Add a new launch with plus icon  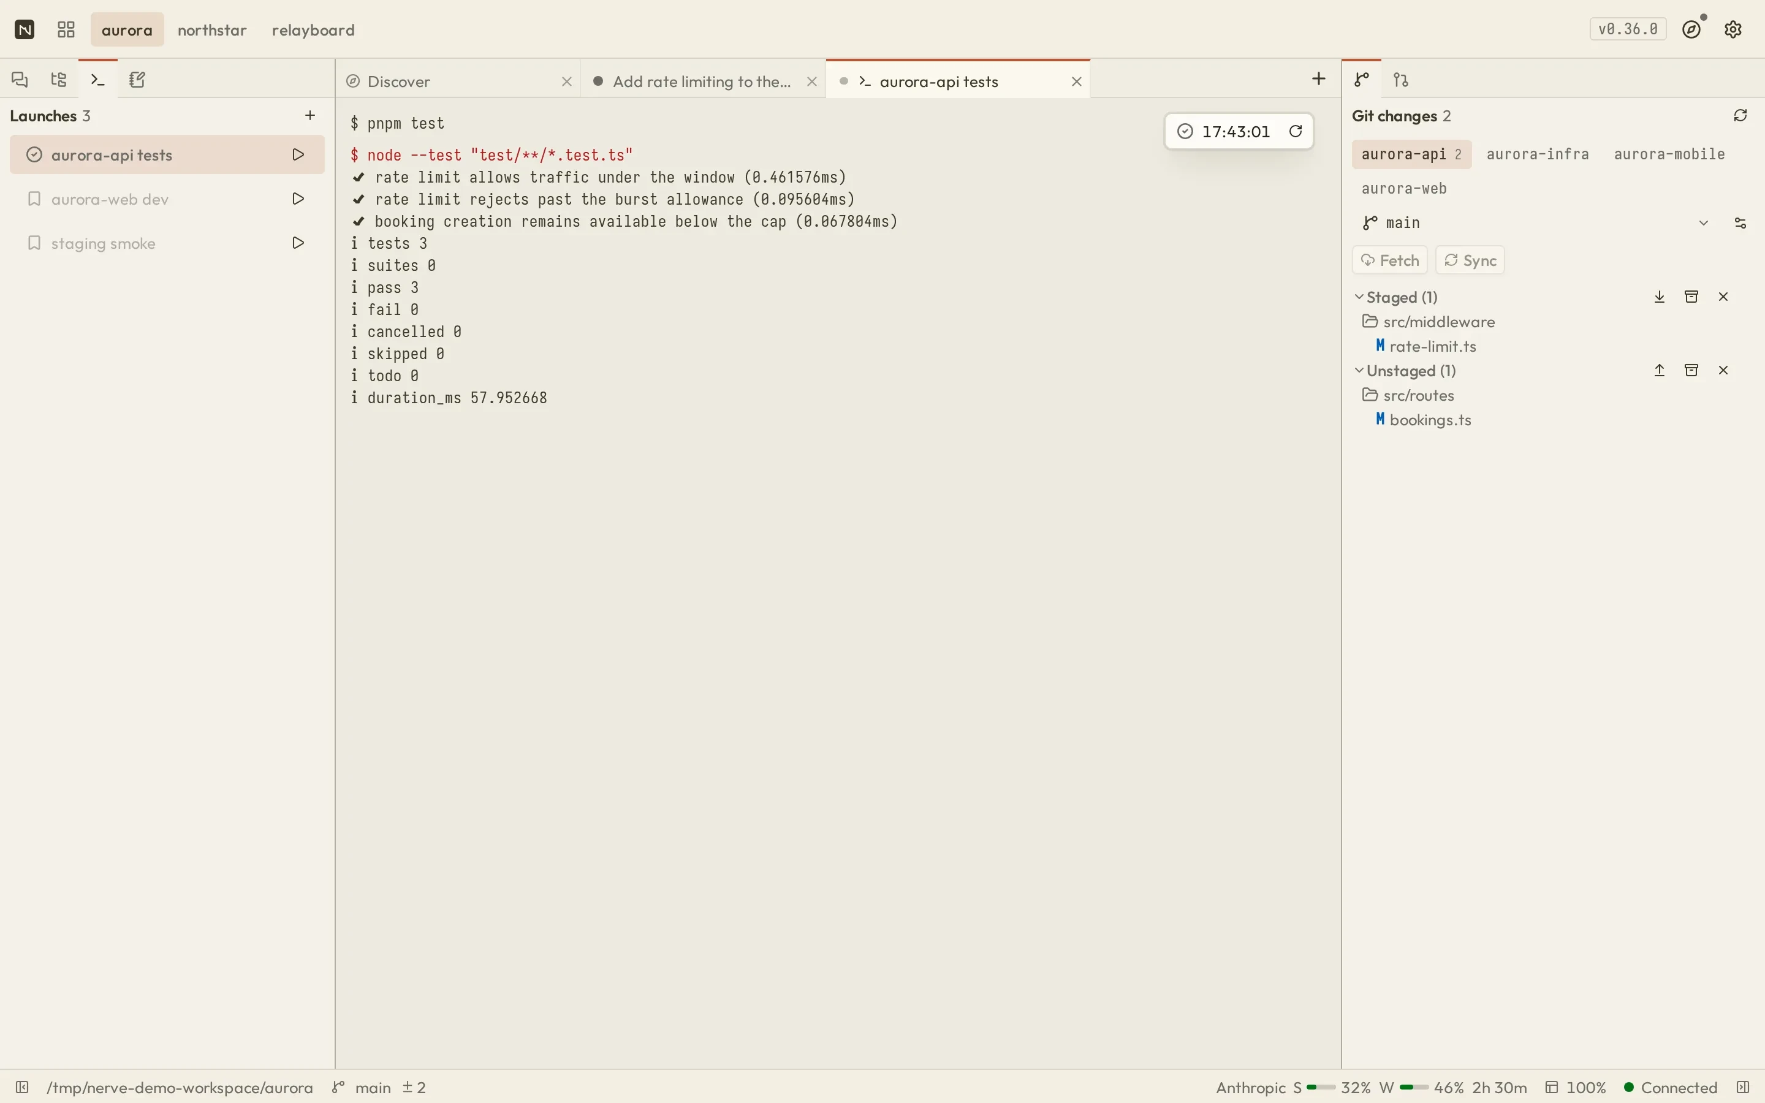[310, 115]
